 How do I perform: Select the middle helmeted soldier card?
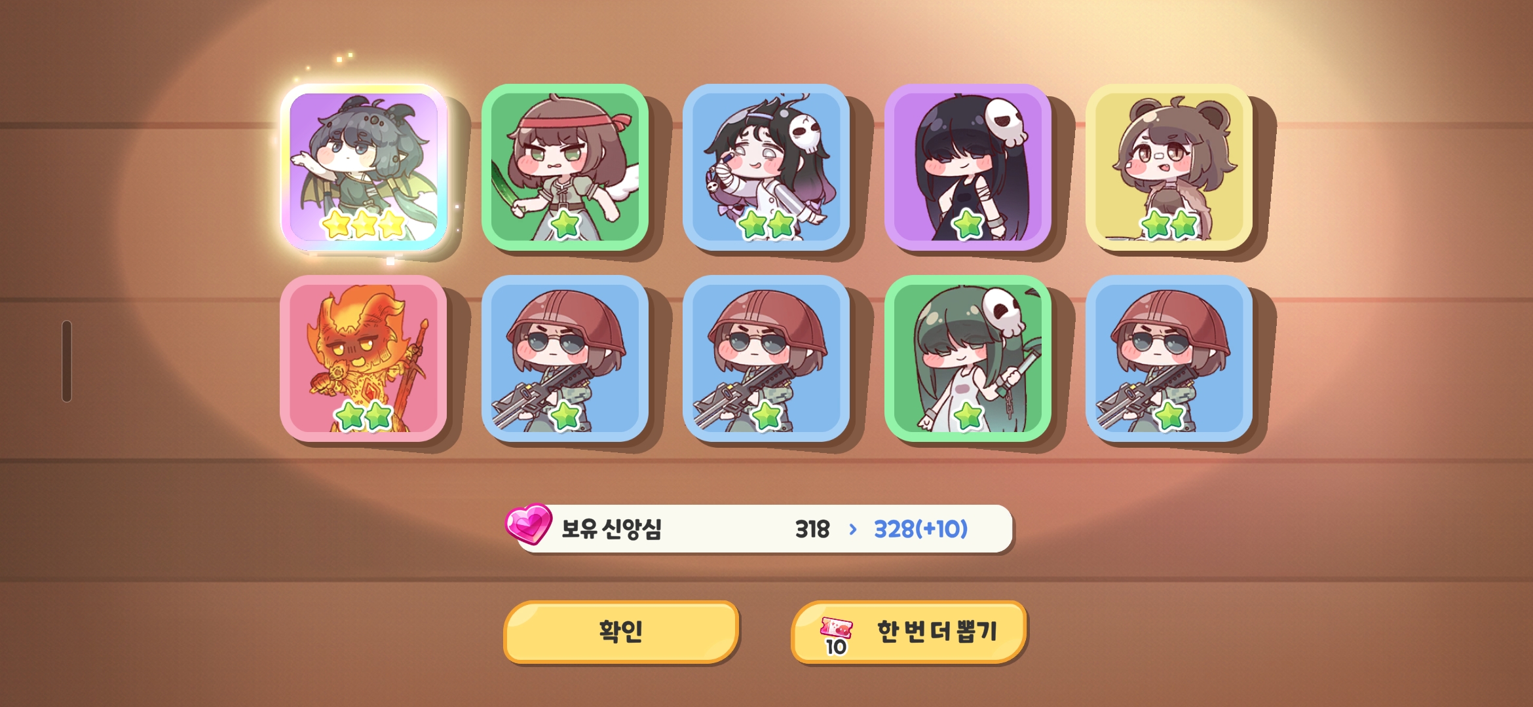[x=766, y=358]
